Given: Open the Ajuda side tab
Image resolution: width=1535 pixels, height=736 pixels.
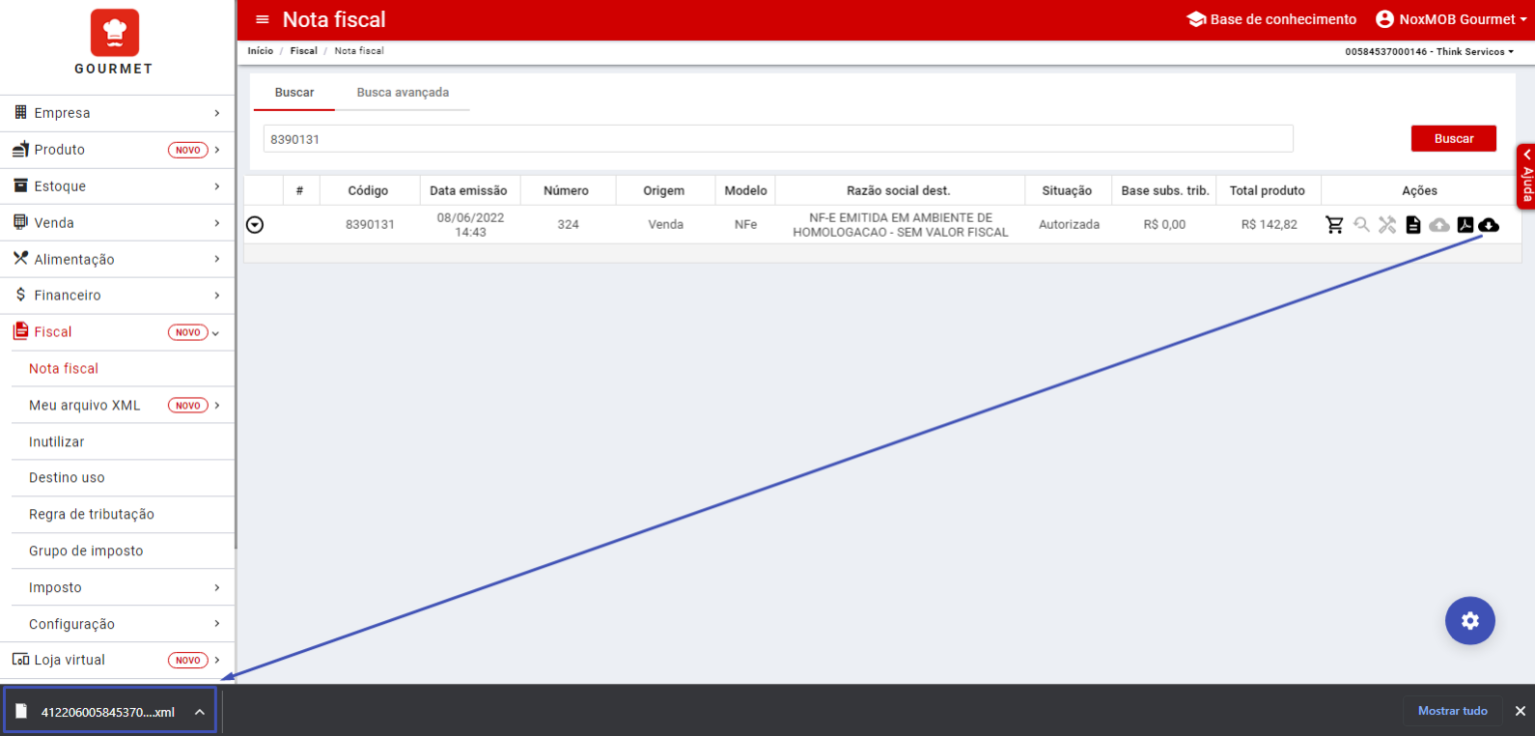Looking at the screenshot, I should 1526,177.
